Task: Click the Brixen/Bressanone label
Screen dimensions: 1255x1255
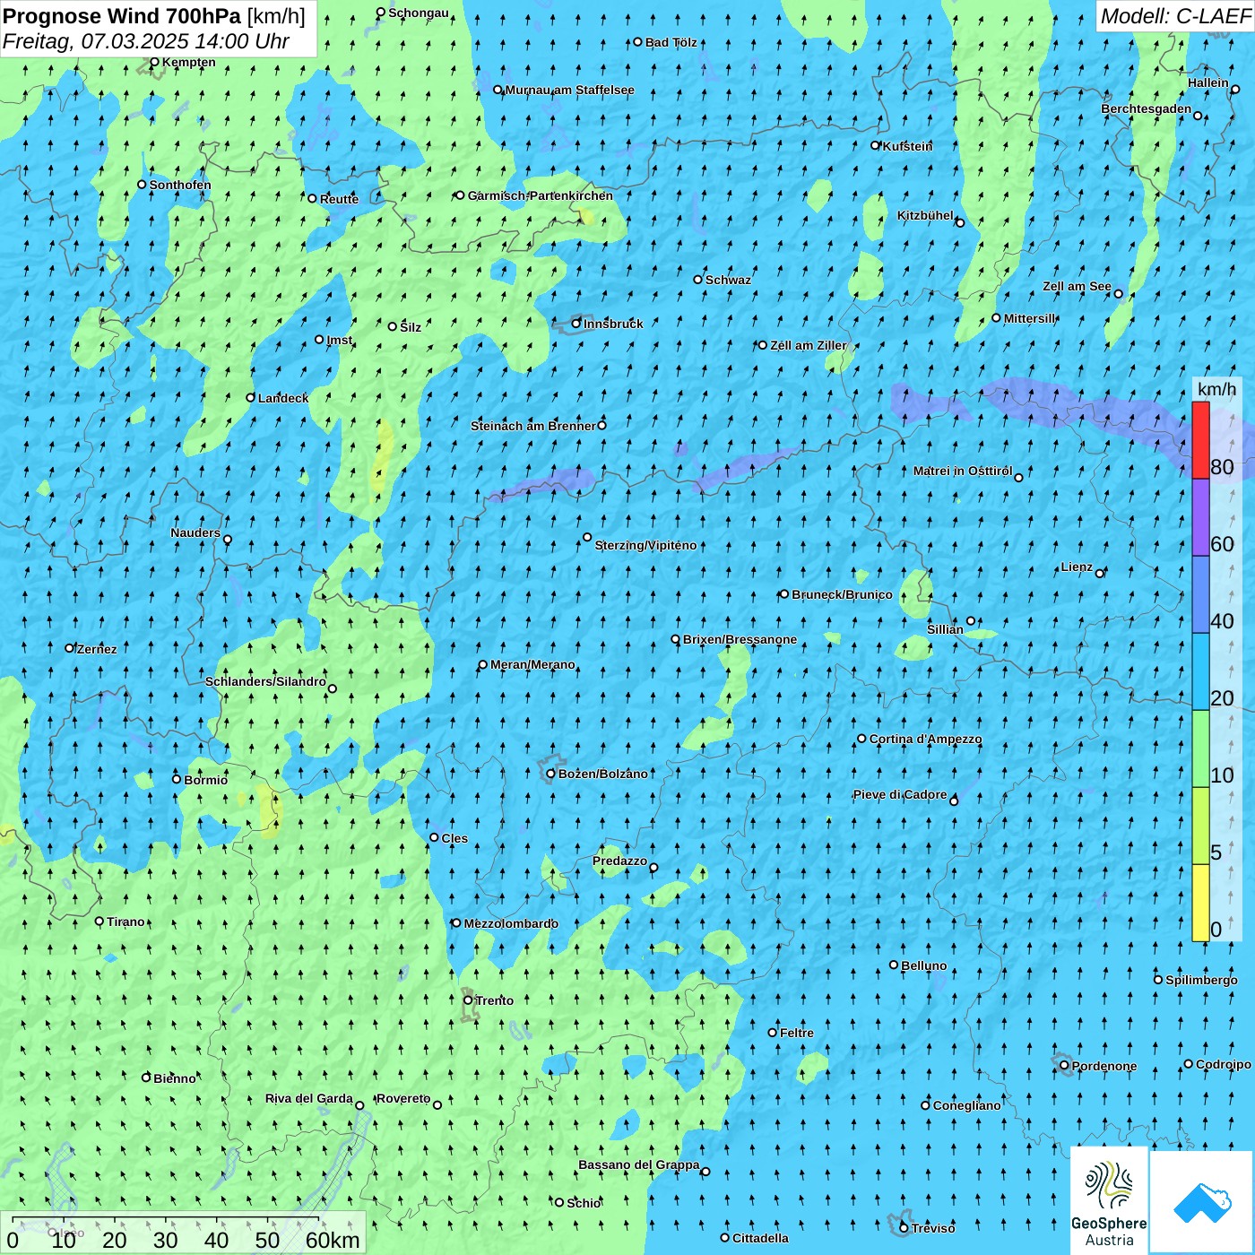Action: tap(740, 639)
